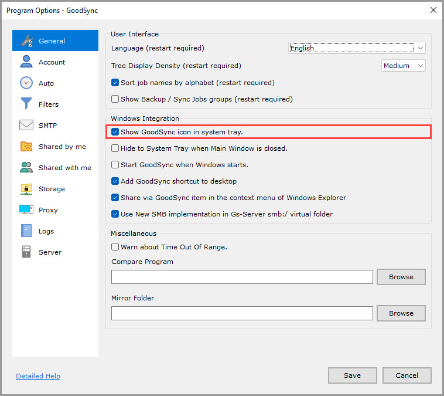This screenshot has height=396, width=444.
Task: Toggle Add GoodSync shortcut to desktop
Action: coord(115,181)
